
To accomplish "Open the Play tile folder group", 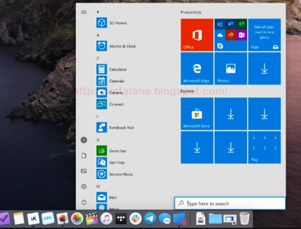I will [x=264, y=147].
